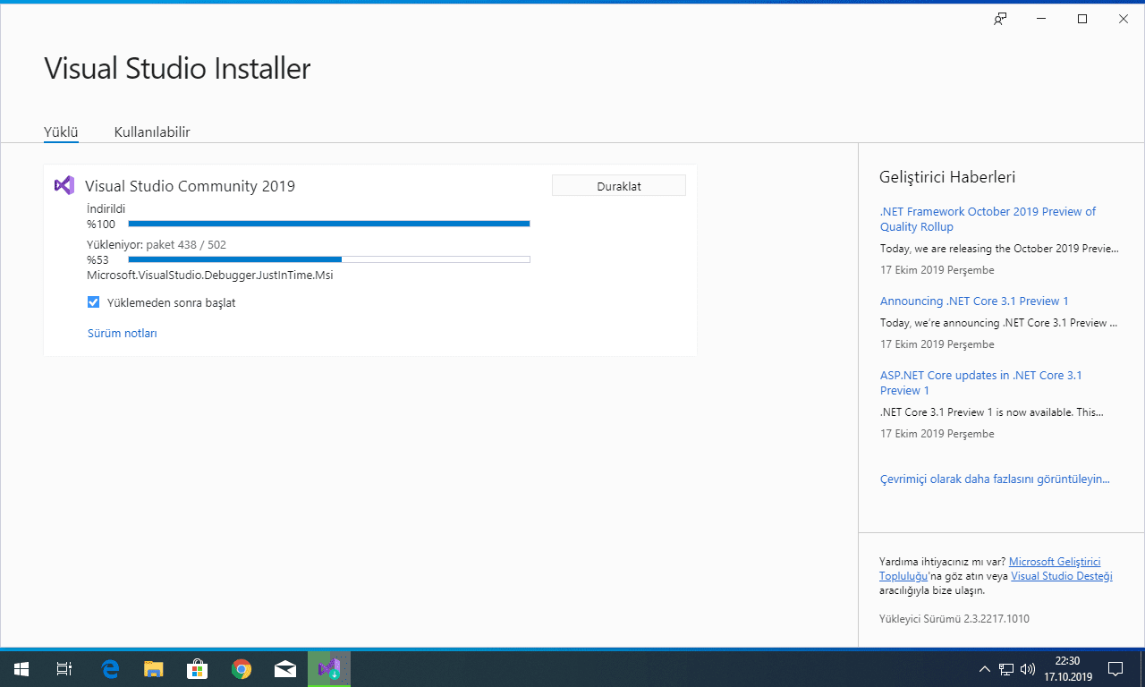The height and width of the screenshot is (687, 1145).
Task: Open '.NET Framework October 2019 Preview' news link
Action: coord(988,219)
